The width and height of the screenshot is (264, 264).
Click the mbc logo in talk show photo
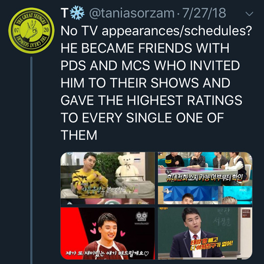pyautogui.click(x=243, y=190)
